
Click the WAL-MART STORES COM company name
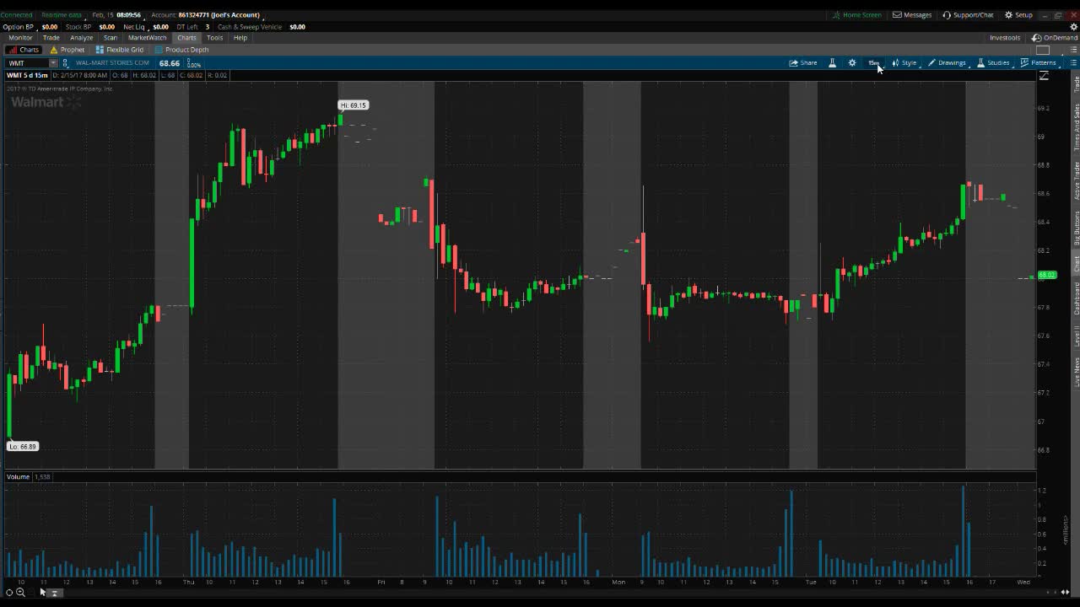pos(112,63)
